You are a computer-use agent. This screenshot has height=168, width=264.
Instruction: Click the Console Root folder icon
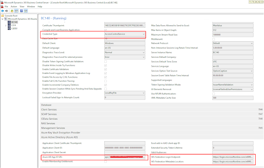[2, 16]
